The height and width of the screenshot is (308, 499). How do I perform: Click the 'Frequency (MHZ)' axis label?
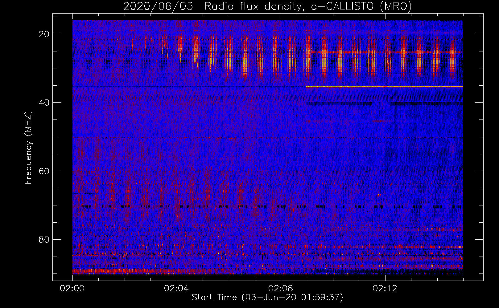[x=28, y=148]
